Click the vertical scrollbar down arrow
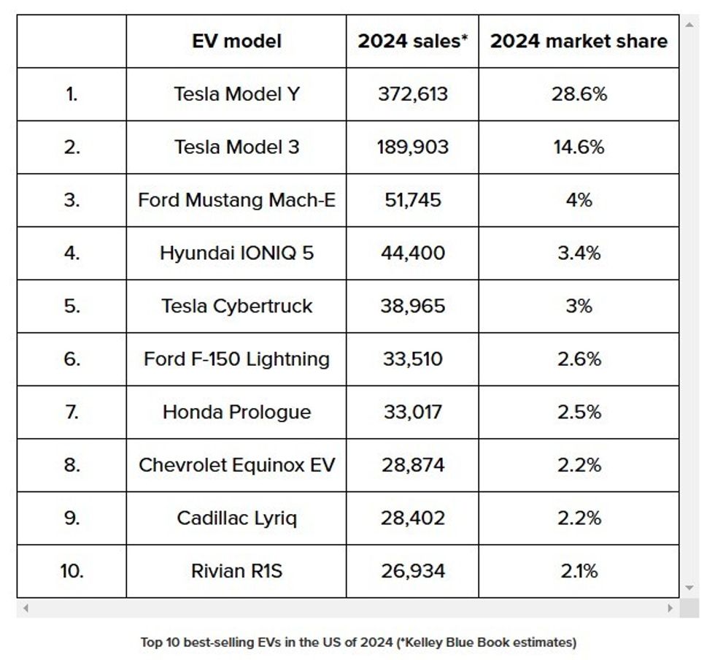 (689, 588)
